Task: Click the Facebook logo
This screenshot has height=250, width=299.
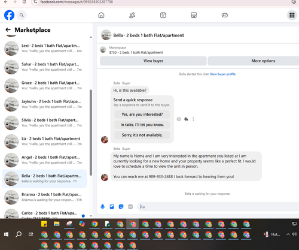Action: pos(9,15)
